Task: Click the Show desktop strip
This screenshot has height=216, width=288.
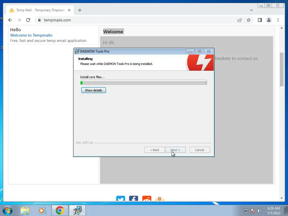Action: 286,210
